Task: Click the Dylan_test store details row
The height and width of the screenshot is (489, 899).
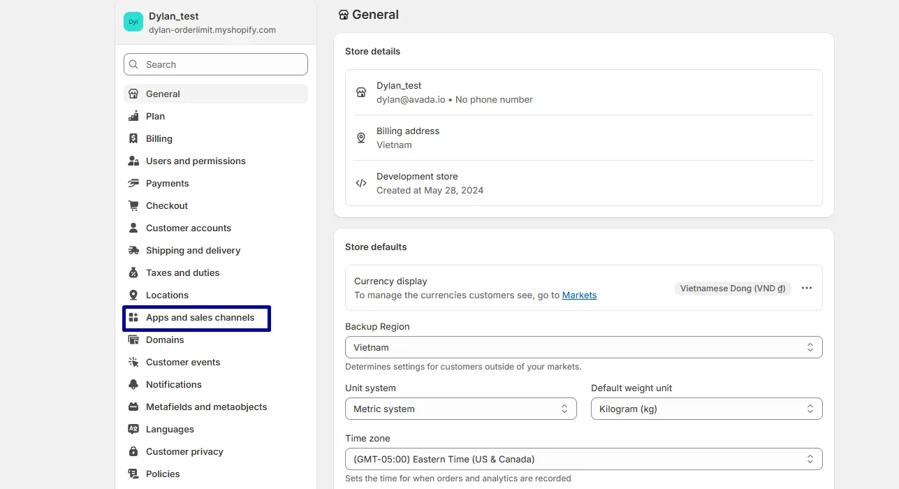Action: point(584,92)
